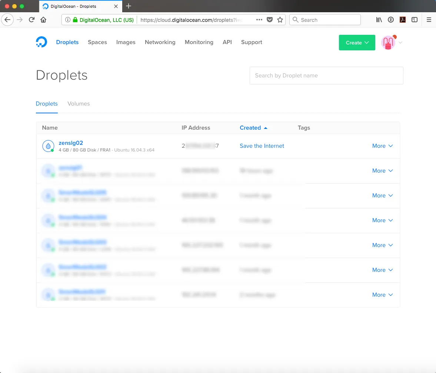
Task: Sort by the Created column header
Action: point(253,128)
